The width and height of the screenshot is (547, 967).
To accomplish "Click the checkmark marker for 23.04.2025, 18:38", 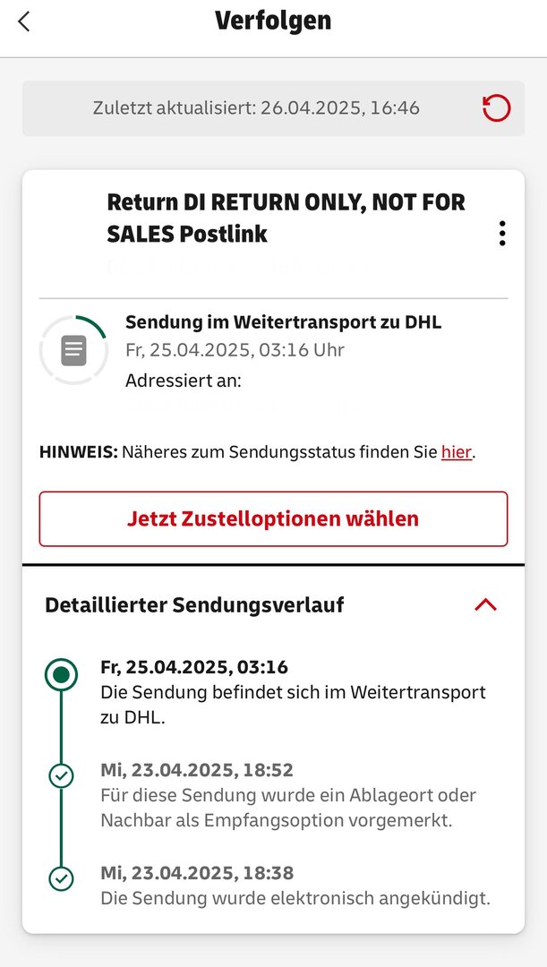I will pos(61,879).
